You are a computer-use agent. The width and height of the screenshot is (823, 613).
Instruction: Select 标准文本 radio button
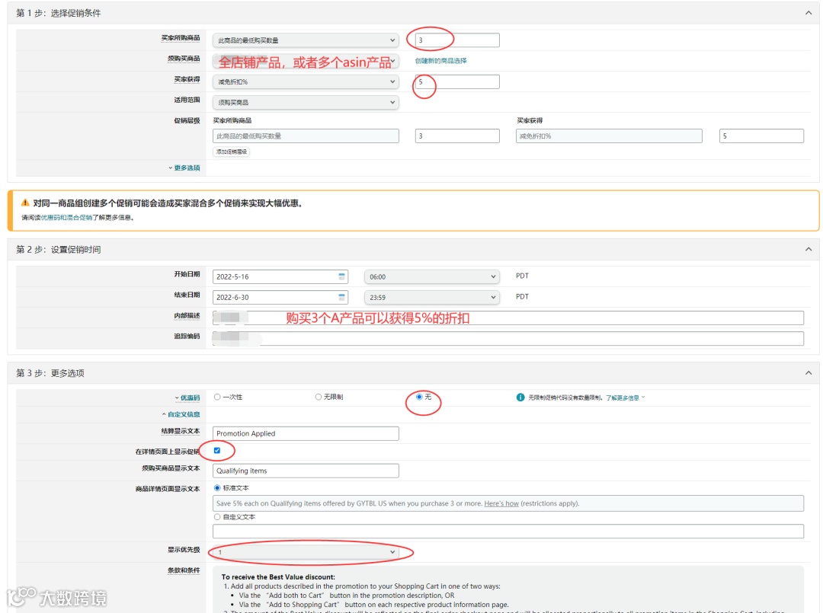[x=217, y=487]
